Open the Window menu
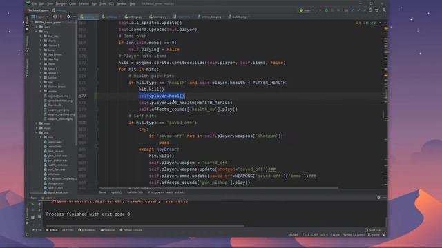The height and width of the screenshot is (248, 442). 122,3
